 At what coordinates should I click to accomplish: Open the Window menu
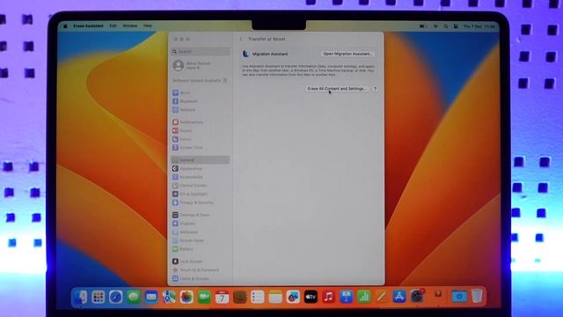[130, 26]
